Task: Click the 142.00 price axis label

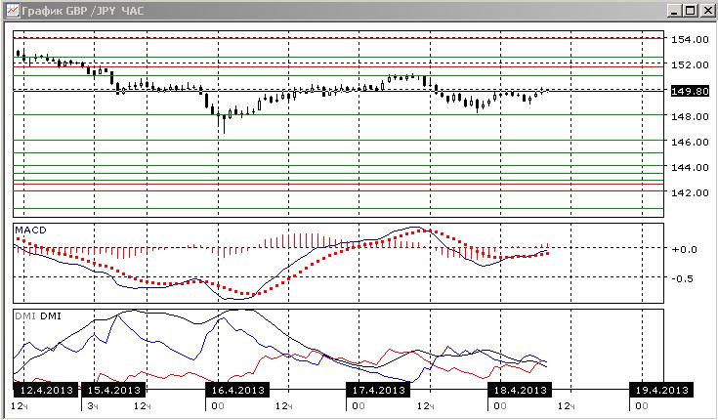Action: tap(690, 192)
